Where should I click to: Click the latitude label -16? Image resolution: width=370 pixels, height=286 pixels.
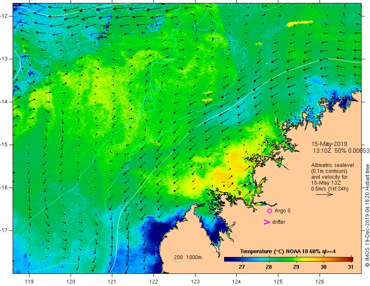pos(5,188)
